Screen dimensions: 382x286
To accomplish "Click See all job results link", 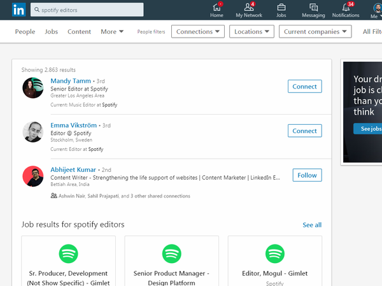I will (312, 225).
